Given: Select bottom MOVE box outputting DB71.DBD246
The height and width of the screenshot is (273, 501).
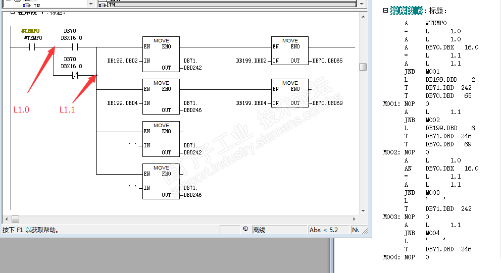Looking at the screenshot, I should (161, 181).
